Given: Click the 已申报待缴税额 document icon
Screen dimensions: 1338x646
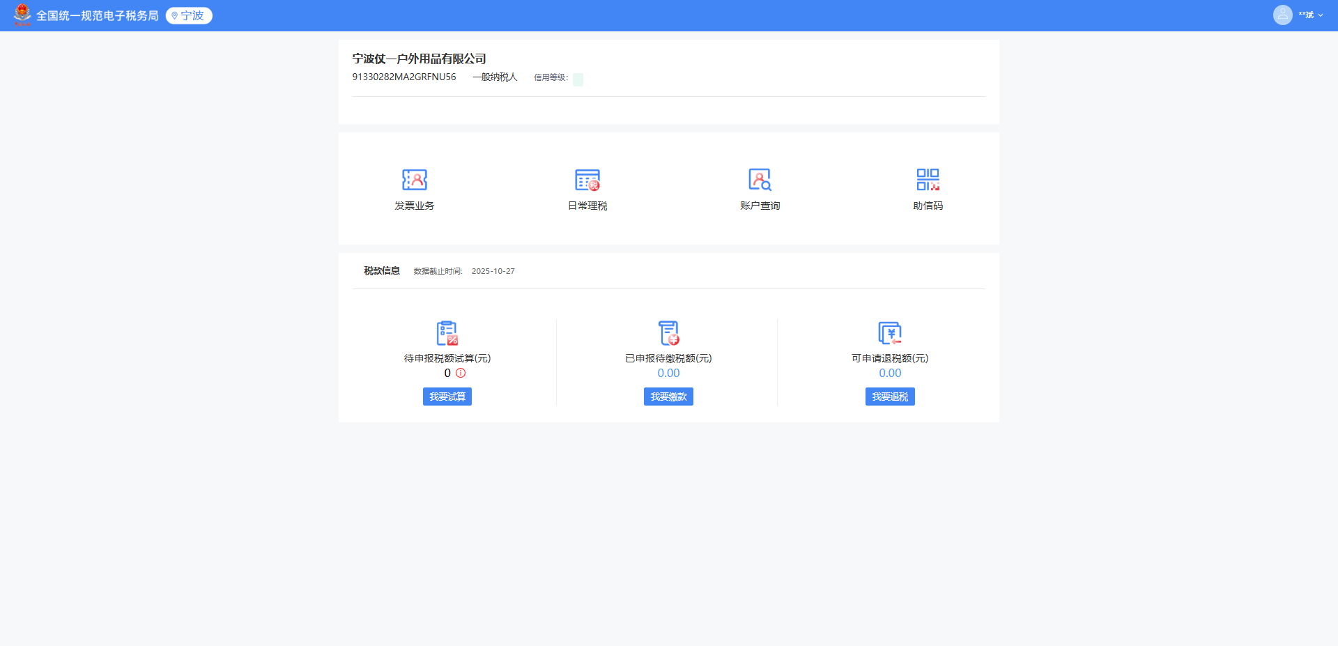Looking at the screenshot, I should pyautogui.click(x=668, y=333).
